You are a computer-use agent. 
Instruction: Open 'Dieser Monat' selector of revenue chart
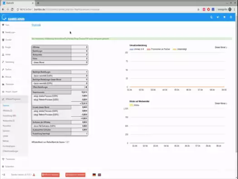(x=221, y=47)
